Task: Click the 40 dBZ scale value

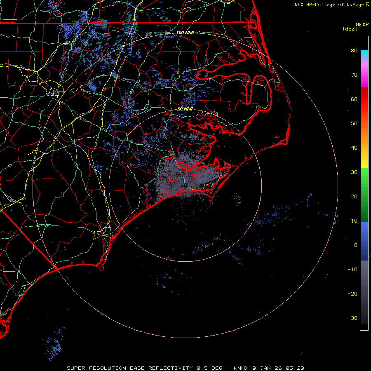Action: pos(354,148)
